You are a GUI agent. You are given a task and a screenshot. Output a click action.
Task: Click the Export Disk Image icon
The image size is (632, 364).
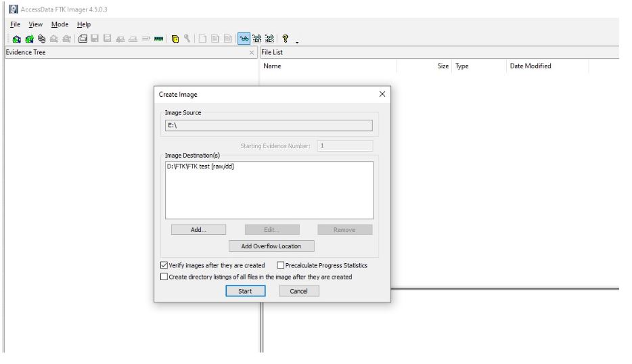[95, 39]
